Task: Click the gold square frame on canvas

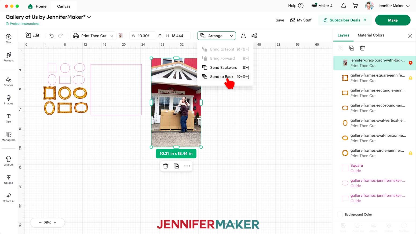Action: 50,93
